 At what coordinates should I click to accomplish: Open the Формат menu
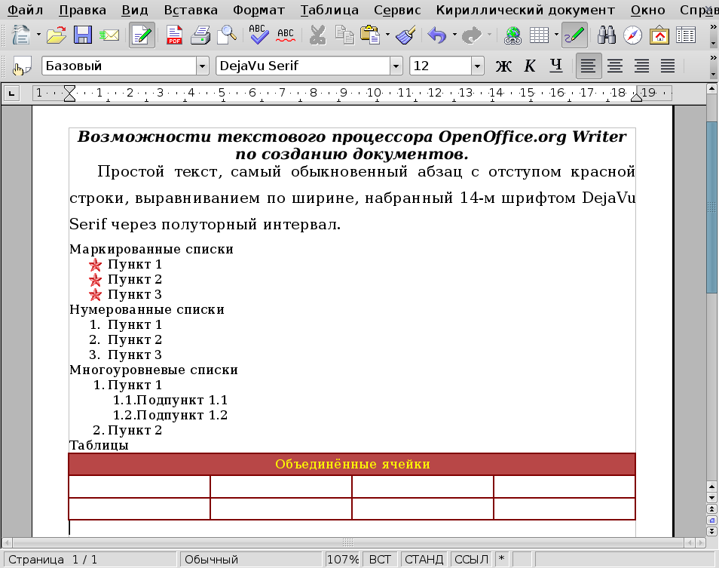(x=259, y=10)
